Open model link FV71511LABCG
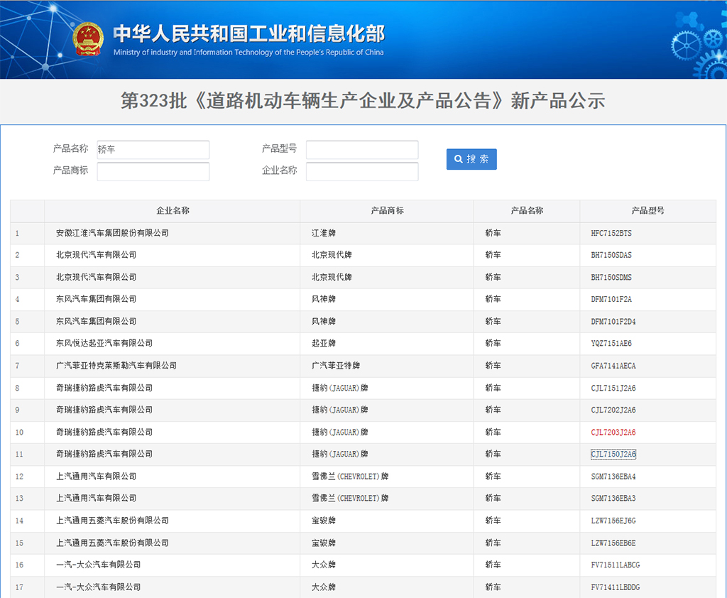This screenshot has width=727, height=598. tap(616, 565)
